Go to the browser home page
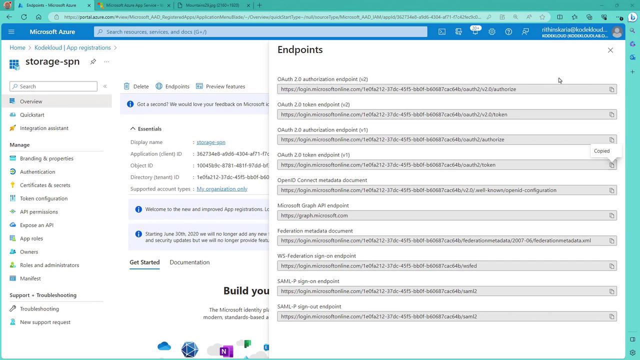640x360 pixels. pos(38,16)
